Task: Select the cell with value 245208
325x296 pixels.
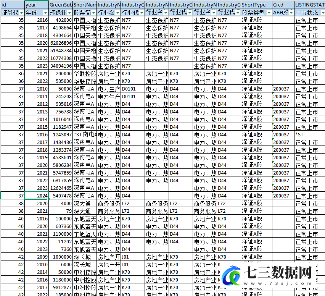Action: 61,97
